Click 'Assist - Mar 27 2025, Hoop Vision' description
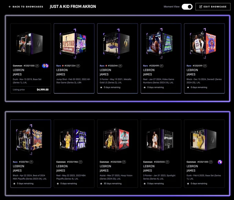The width and height of the screenshot is (234, 200). [x=116, y=177]
